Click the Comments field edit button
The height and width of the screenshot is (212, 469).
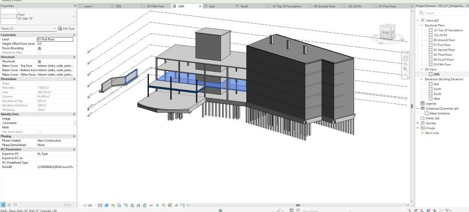pyautogui.click(x=74, y=123)
